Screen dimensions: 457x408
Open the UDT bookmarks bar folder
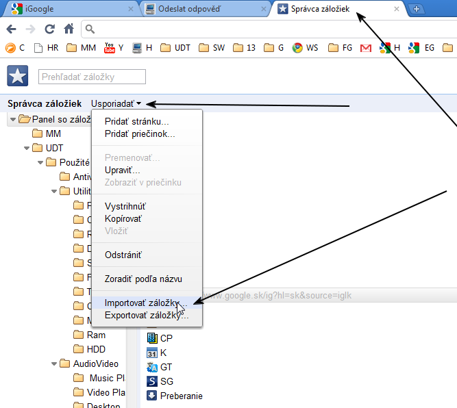(175, 48)
